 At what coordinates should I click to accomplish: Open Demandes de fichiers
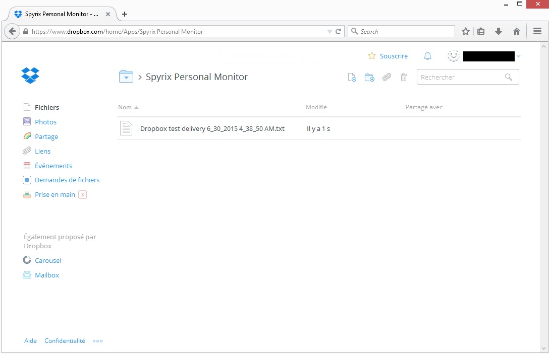coord(67,180)
